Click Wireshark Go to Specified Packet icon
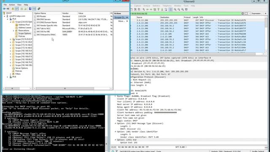The image size is (270, 152). [x=155, y=9]
